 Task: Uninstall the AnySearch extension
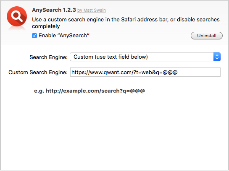[207, 36]
